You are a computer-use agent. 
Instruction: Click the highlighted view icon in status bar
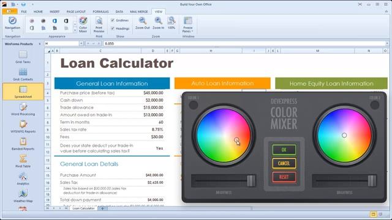(x=373, y=215)
